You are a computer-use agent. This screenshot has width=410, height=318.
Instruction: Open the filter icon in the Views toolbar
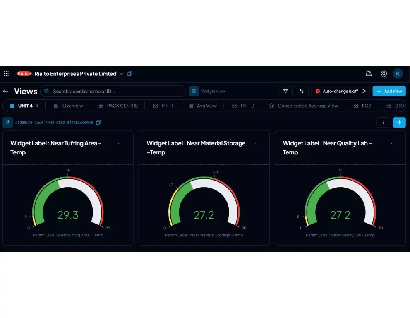[285, 91]
